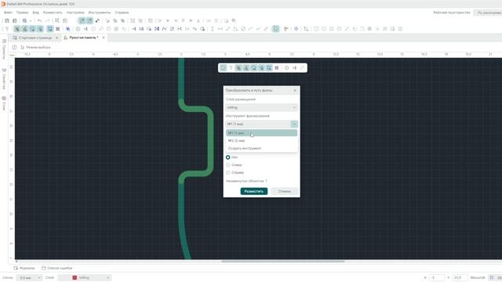502x282 pixels.
Task: Open the Рабочее пространство По умолчанию dropdown
Action: click(488, 13)
